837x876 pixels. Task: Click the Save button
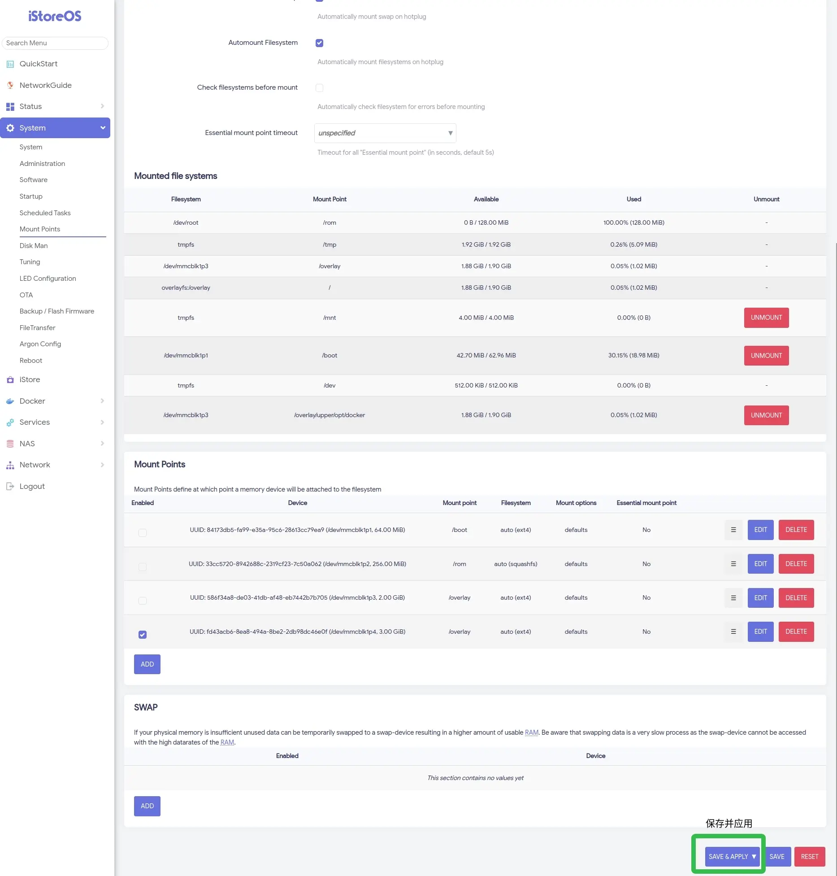[777, 857]
